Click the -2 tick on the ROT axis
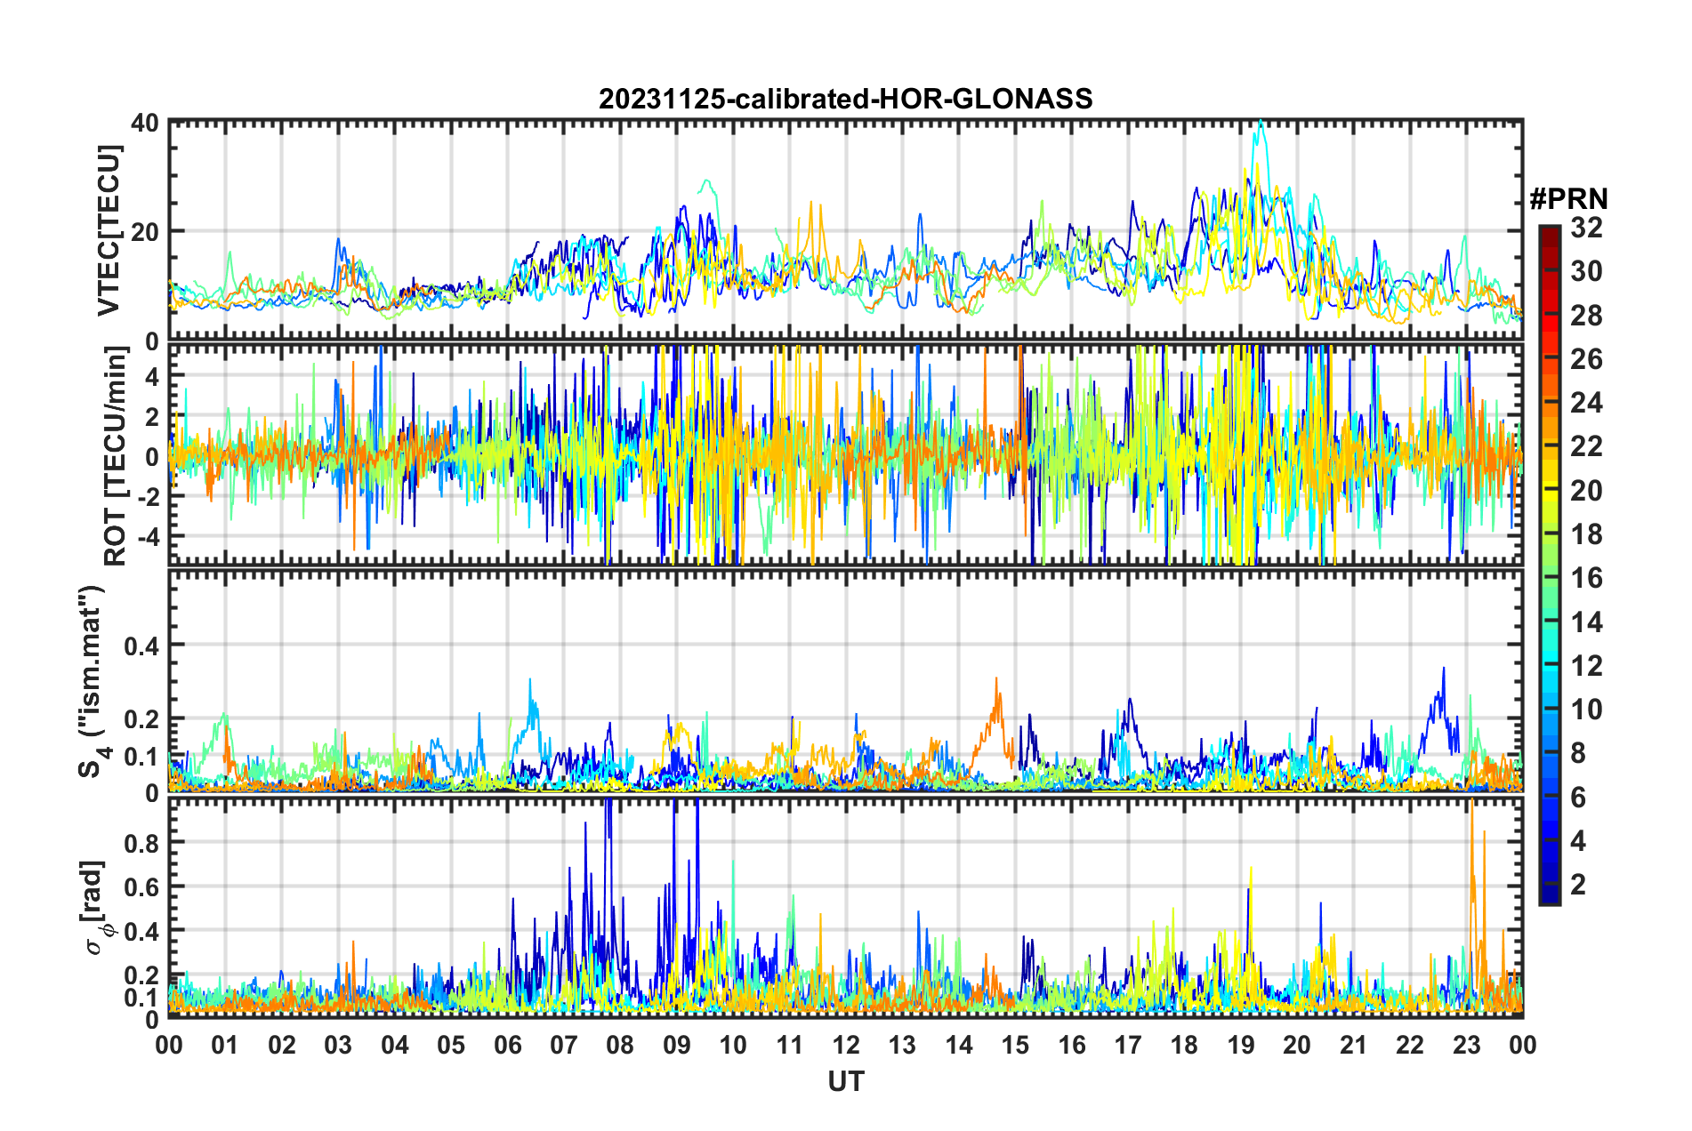This screenshot has width=1692, height=1131. (x=147, y=496)
